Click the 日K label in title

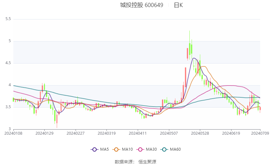pyautogui.click(x=178, y=5)
